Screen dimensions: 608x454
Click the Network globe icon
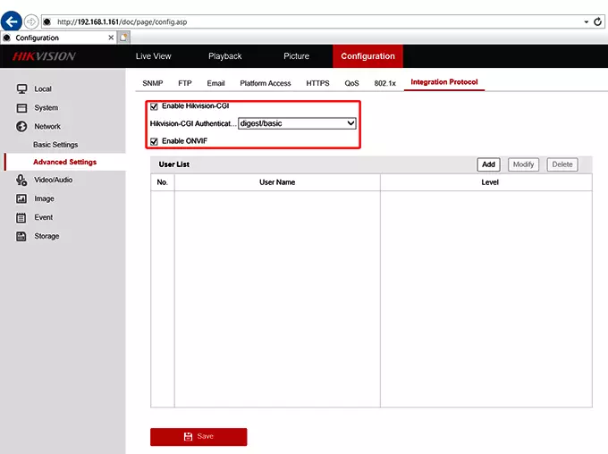21,126
